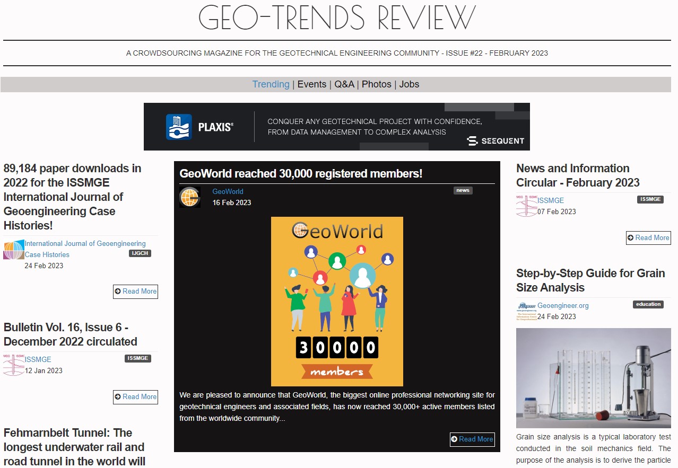Open the Photos section
The height and width of the screenshot is (468, 678).
(377, 84)
